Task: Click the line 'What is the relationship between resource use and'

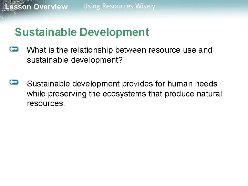Action: (120, 50)
